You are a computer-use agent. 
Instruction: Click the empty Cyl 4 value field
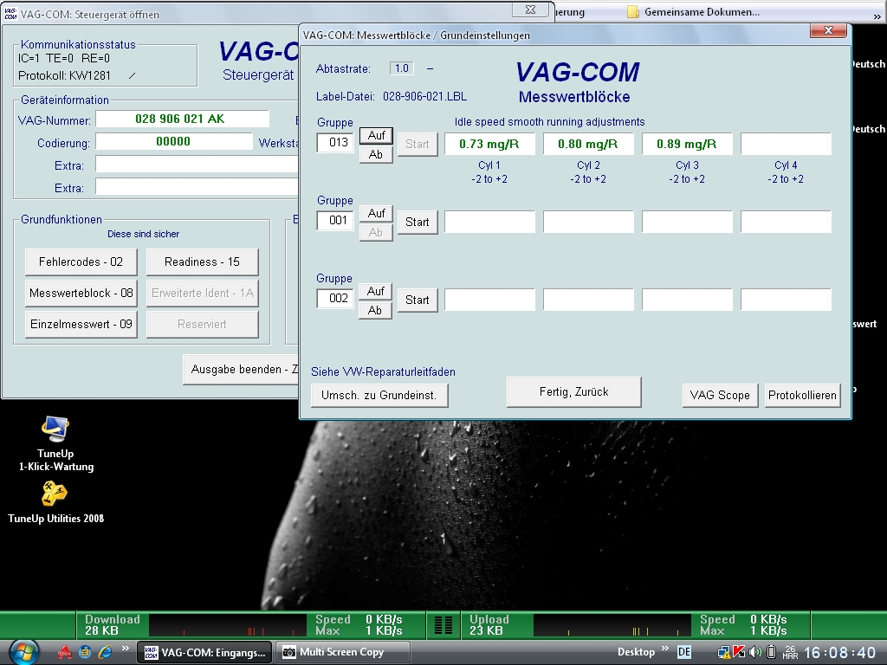[x=786, y=145]
